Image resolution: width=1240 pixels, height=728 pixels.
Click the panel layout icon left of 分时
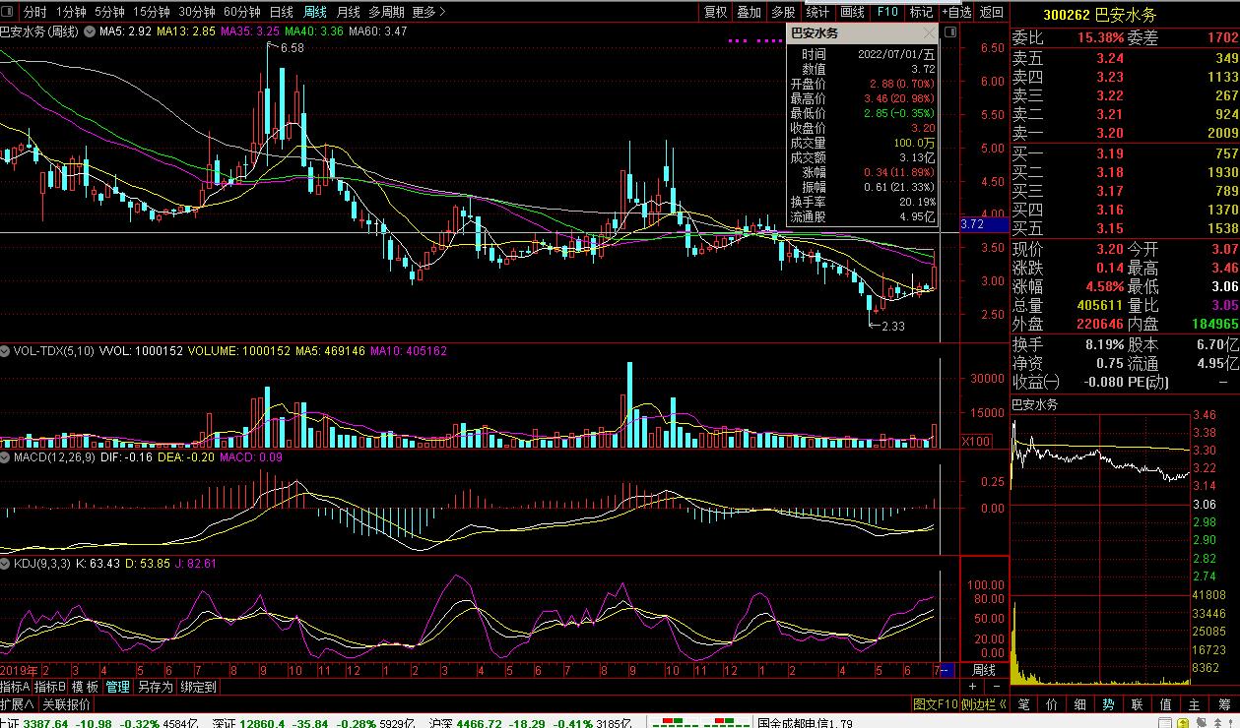(x=9, y=12)
